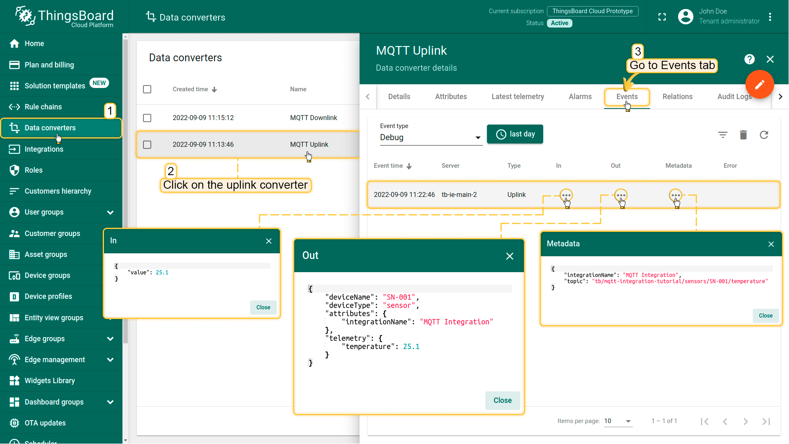Show the In payload ellipsis

[566, 195]
